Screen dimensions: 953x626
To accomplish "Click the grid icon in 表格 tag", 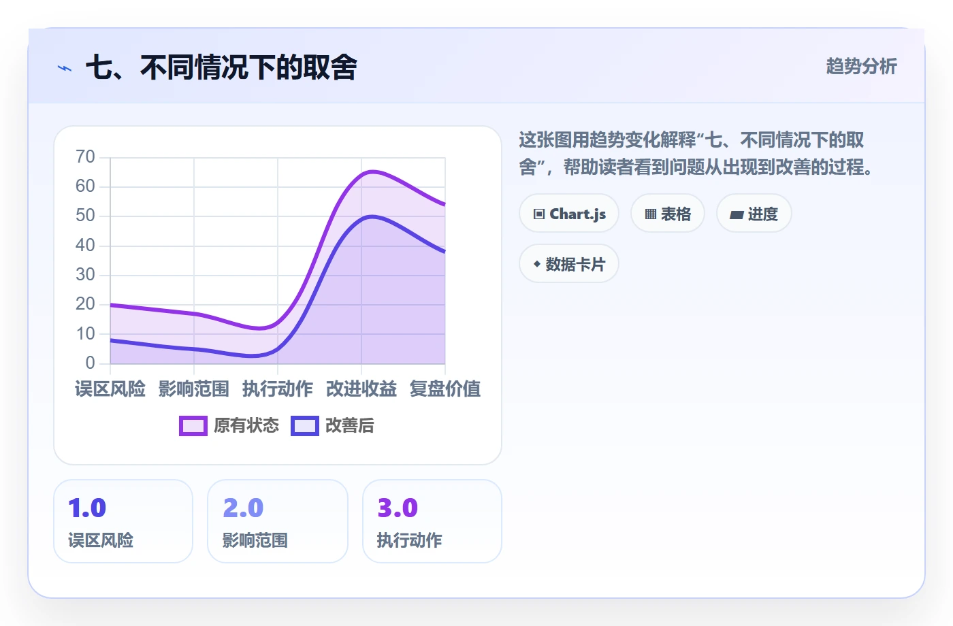I will 651,214.
